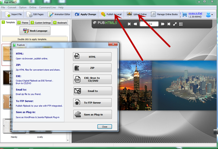
Task: Click template list scrollbar down arrow
Action: pyautogui.click(x=68, y=140)
